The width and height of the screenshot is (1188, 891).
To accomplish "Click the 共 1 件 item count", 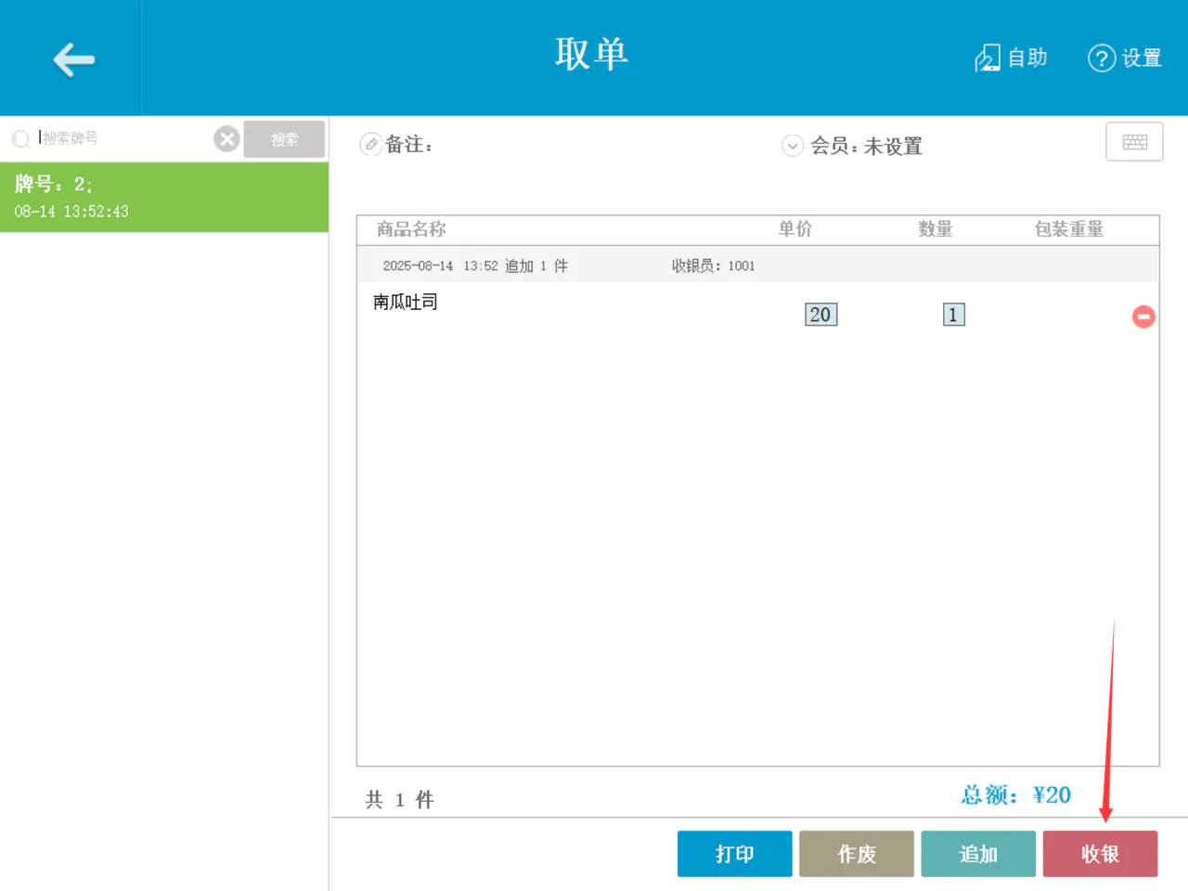I will 399,799.
